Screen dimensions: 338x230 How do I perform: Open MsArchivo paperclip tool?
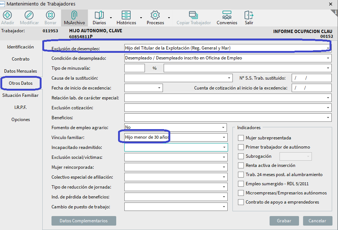click(74, 15)
